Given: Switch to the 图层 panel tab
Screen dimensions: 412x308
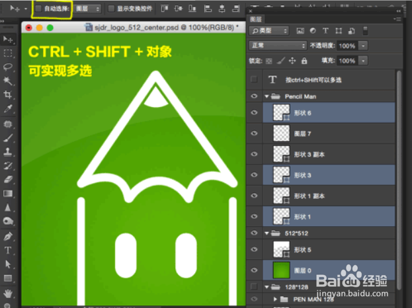Looking at the screenshot, I should pyautogui.click(x=256, y=19).
